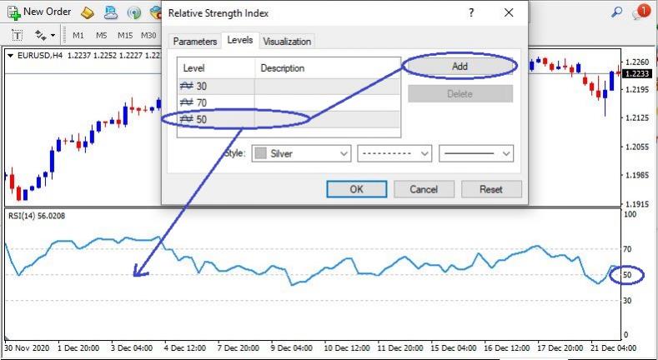Click the Signals broadcast icon
658x360 pixels.
(x=134, y=13)
